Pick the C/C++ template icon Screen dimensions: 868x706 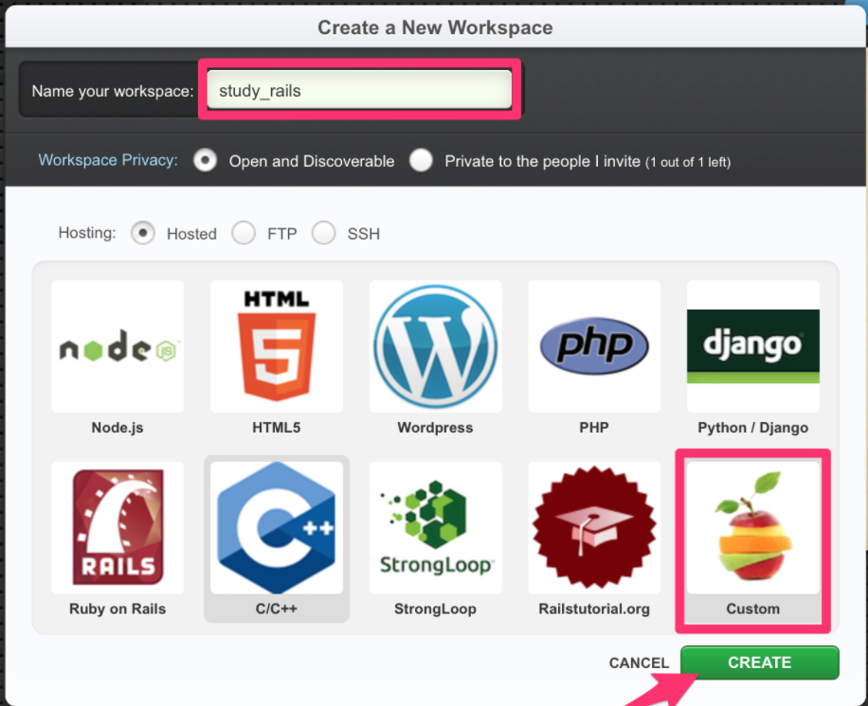[277, 527]
